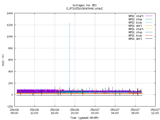Select the NPD1 stop legend entry

(x=135, y=32)
